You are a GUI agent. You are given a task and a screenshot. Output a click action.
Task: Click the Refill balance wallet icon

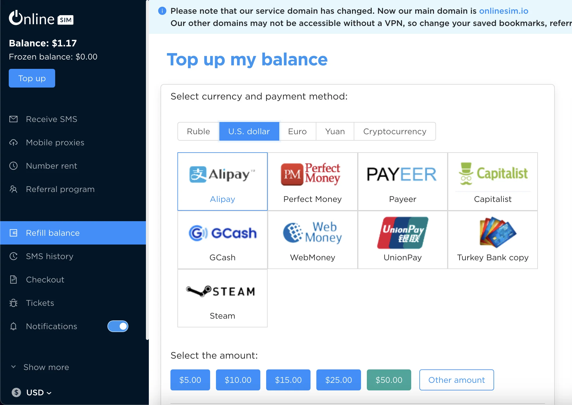[13, 233]
